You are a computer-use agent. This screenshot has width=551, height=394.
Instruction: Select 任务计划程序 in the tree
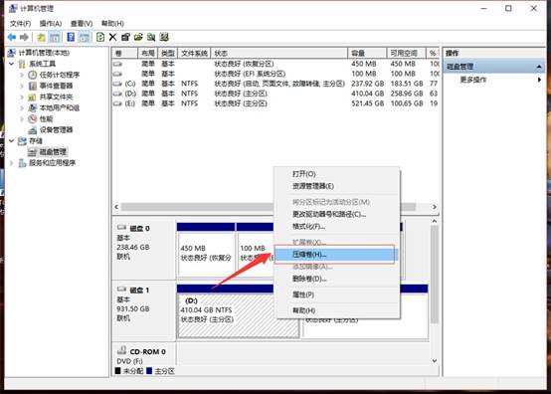click(x=60, y=75)
